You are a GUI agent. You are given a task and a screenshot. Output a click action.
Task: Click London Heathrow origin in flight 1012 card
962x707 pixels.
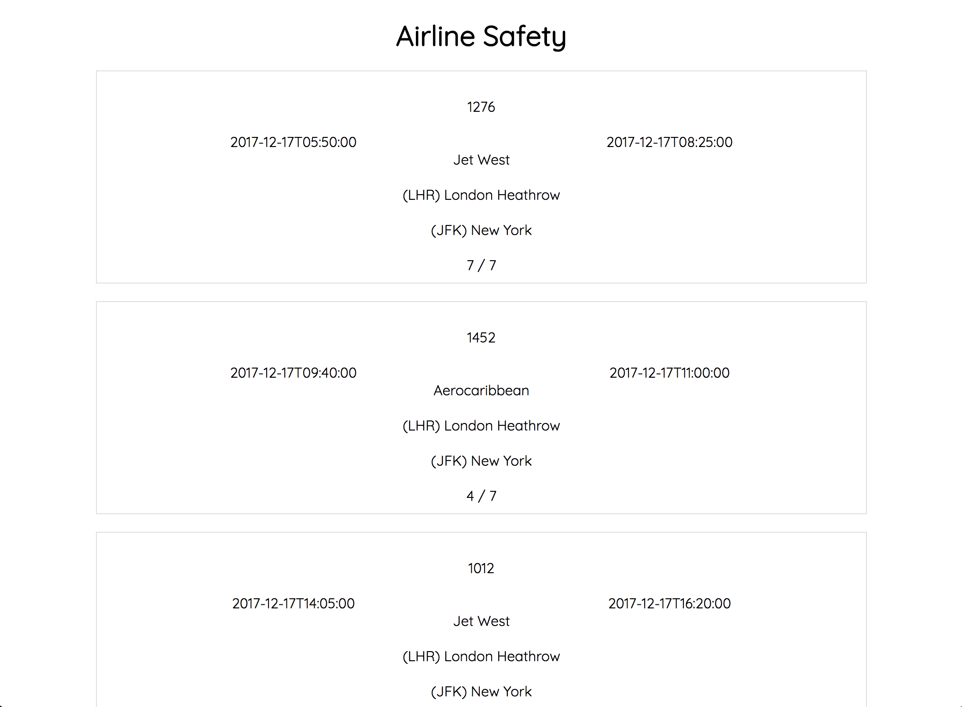click(x=481, y=656)
